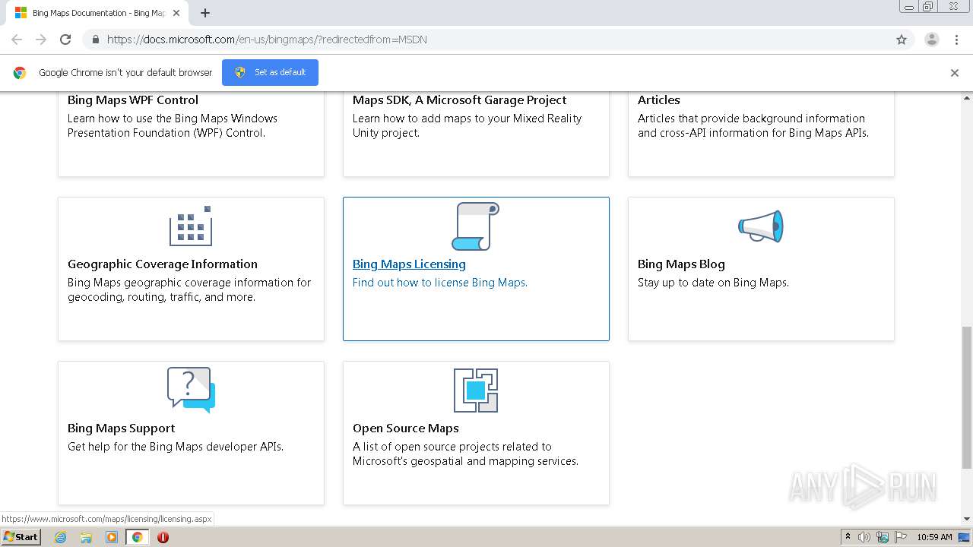973x547 pixels.
Task: Close the Bing Maps Documentation tab
Action: [177, 13]
